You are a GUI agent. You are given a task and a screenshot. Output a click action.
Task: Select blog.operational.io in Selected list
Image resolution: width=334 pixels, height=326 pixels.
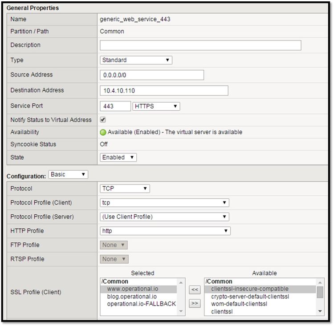138,296
